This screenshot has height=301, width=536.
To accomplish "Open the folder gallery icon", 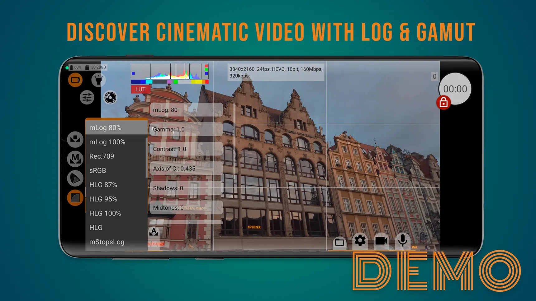I will [339, 242].
